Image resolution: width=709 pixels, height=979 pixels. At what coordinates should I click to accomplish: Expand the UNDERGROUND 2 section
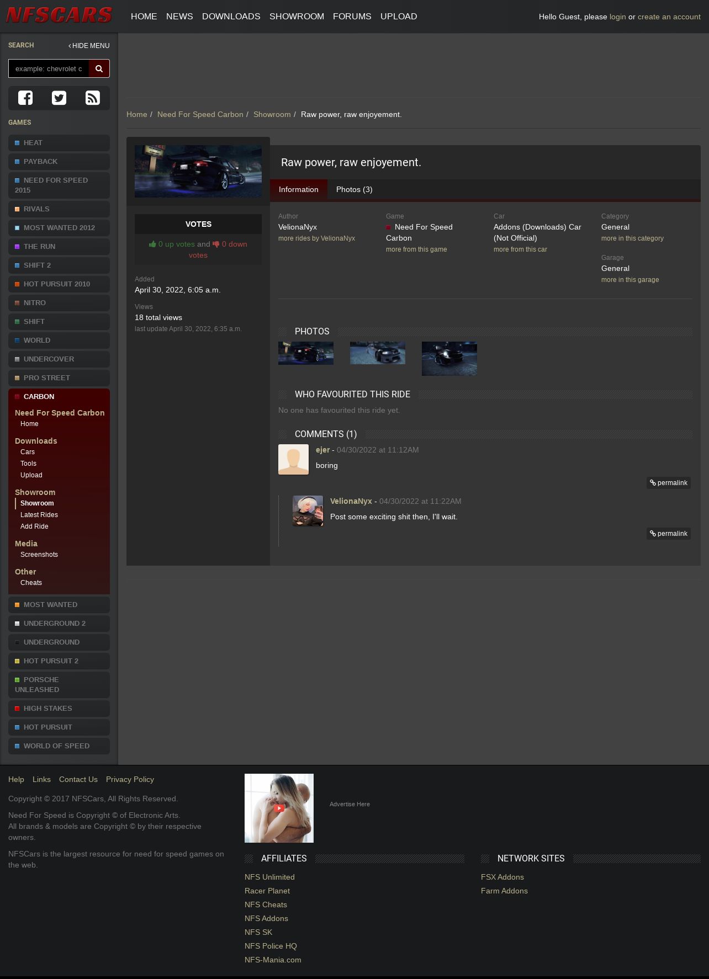pyautogui.click(x=59, y=624)
